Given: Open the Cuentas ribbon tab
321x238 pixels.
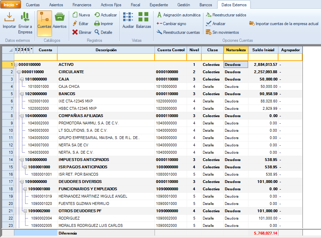Looking at the screenshot, I should [x=33, y=5].
